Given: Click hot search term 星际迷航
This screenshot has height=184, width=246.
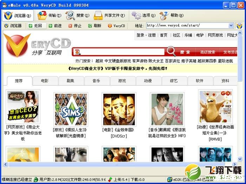Looking at the screenshot, I should coord(226,61).
